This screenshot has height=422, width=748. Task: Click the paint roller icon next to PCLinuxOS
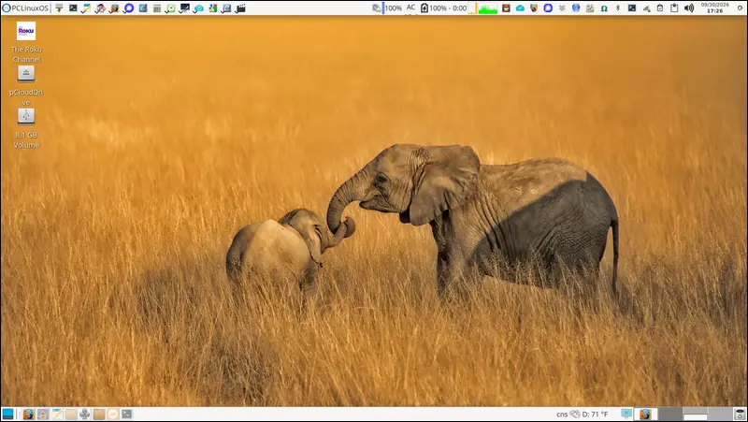[59, 8]
